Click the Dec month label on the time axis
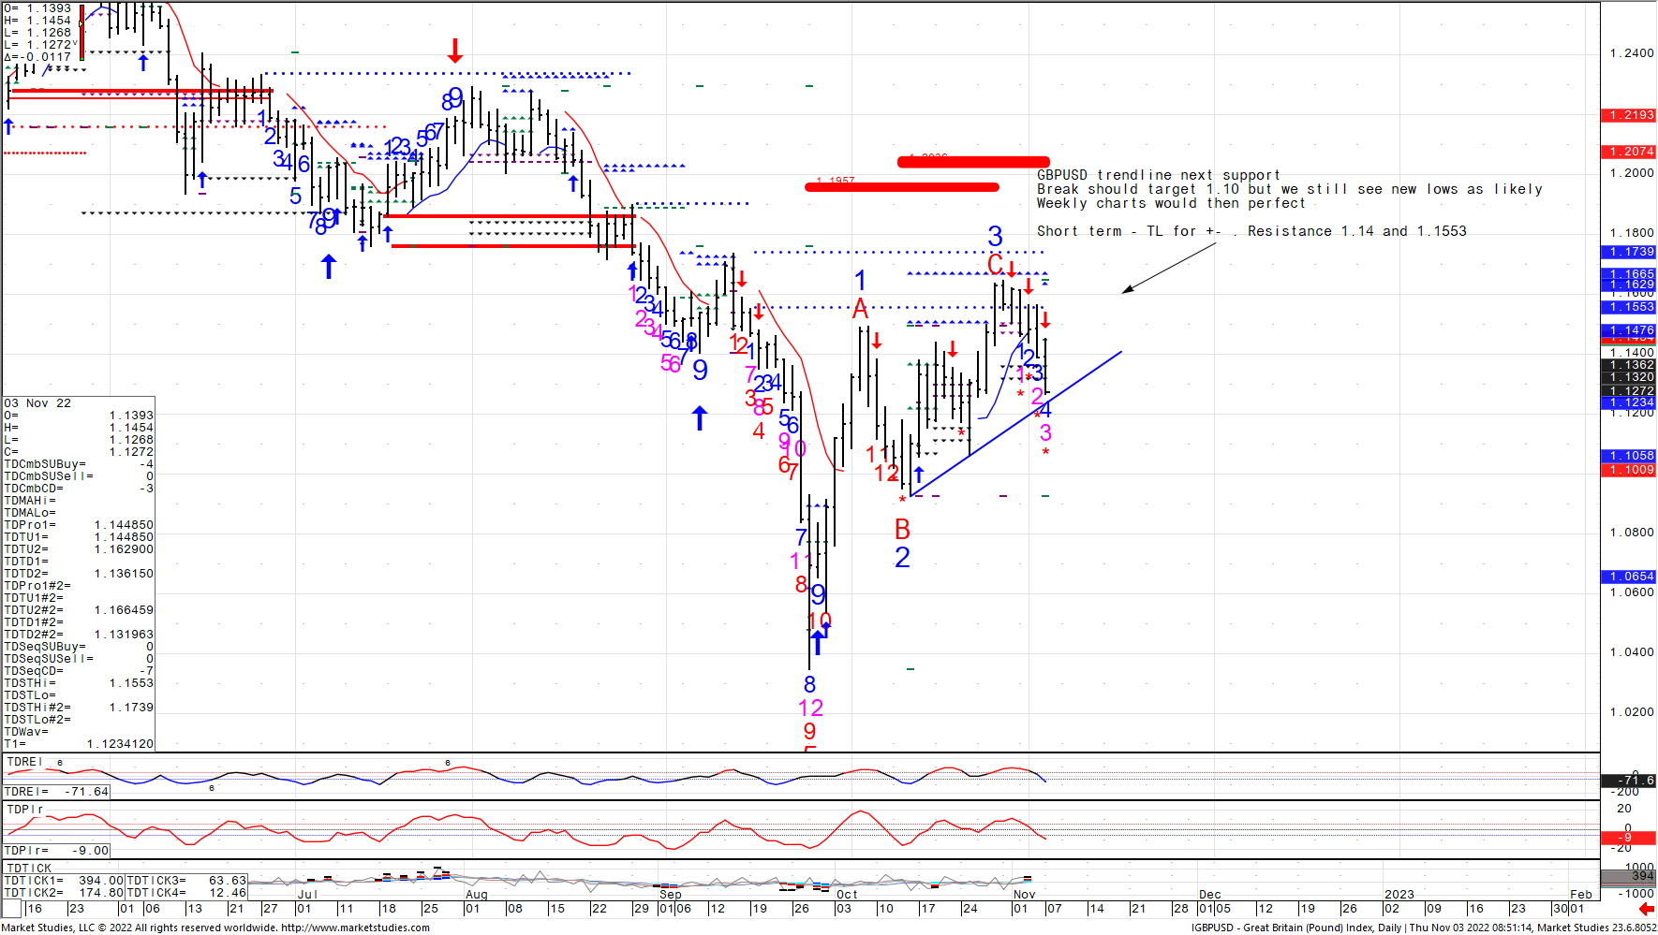The image size is (1658, 935). 1210,895
